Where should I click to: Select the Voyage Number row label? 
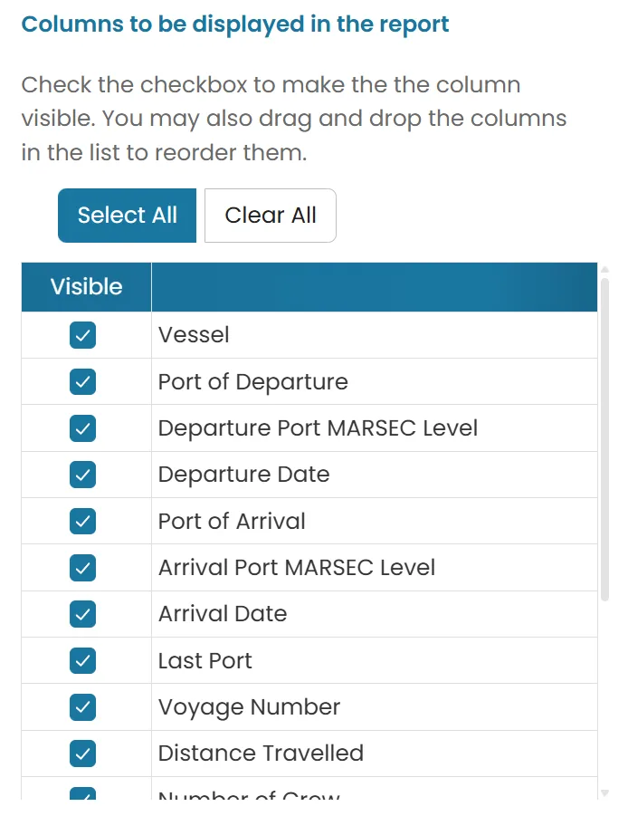click(249, 707)
